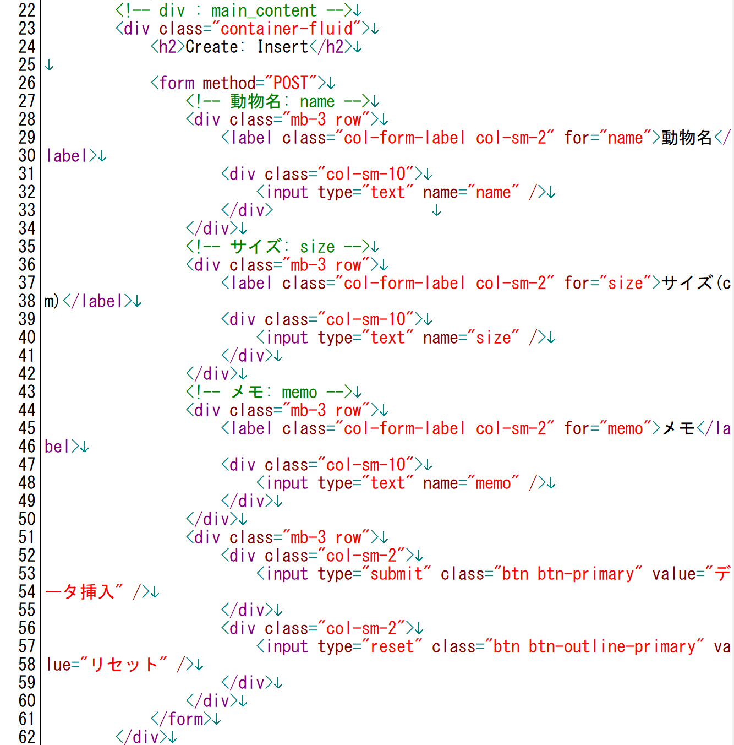Click the name="size" attribute on line 40

pos(471,338)
